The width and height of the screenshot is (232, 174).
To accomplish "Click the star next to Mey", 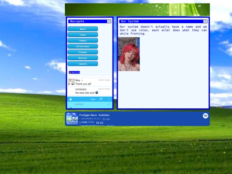I will click(82, 80).
